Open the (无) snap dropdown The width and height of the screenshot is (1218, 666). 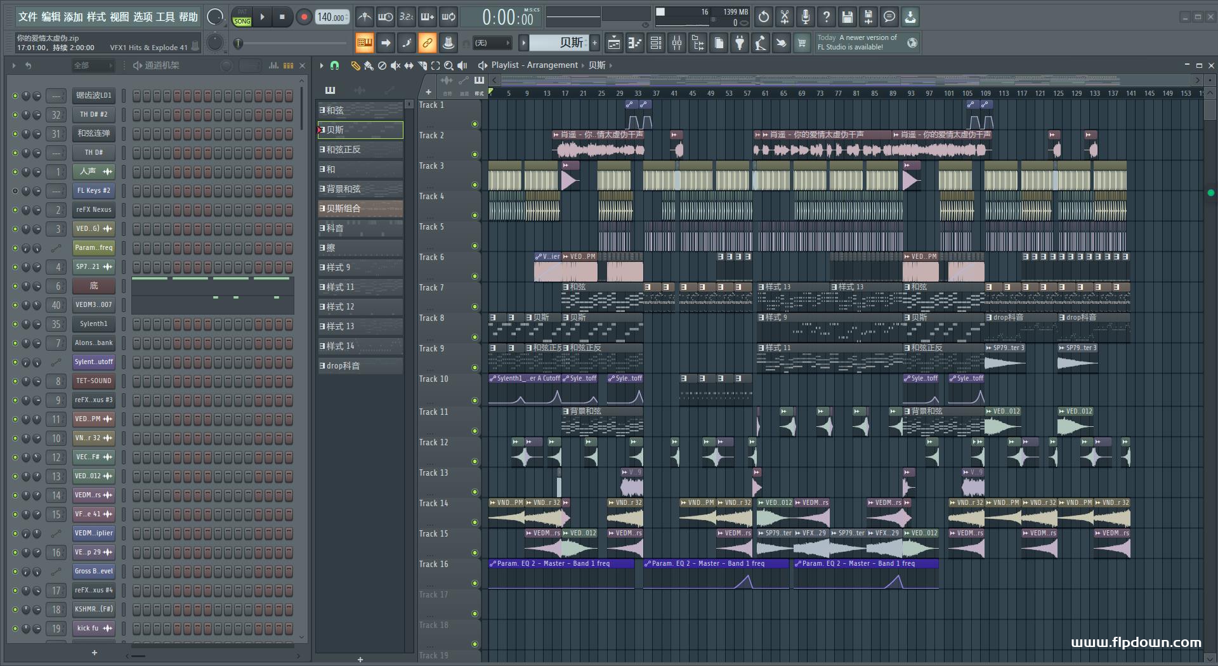point(492,43)
